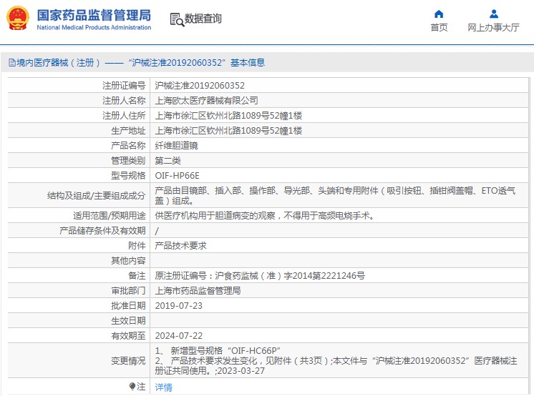This screenshot has height=396, width=534.
Task: Click the 国家药品监督管理局 title
Action: pyautogui.click(x=94, y=15)
